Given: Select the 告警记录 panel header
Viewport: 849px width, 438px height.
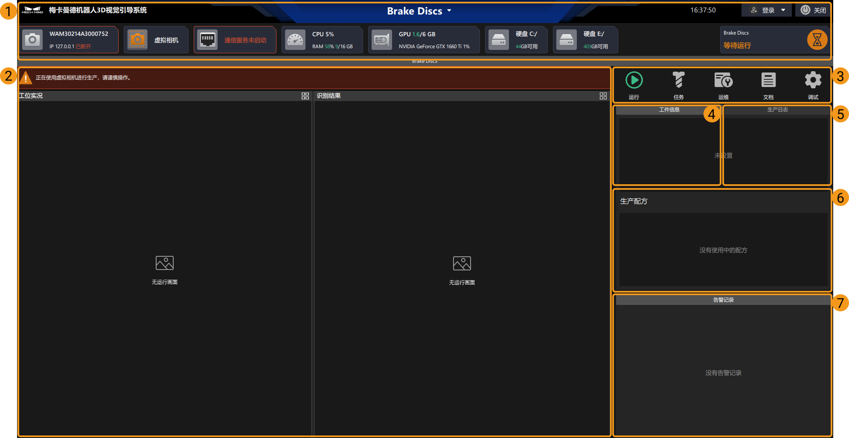Looking at the screenshot, I should pyautogui.click(x=723, y=300).
